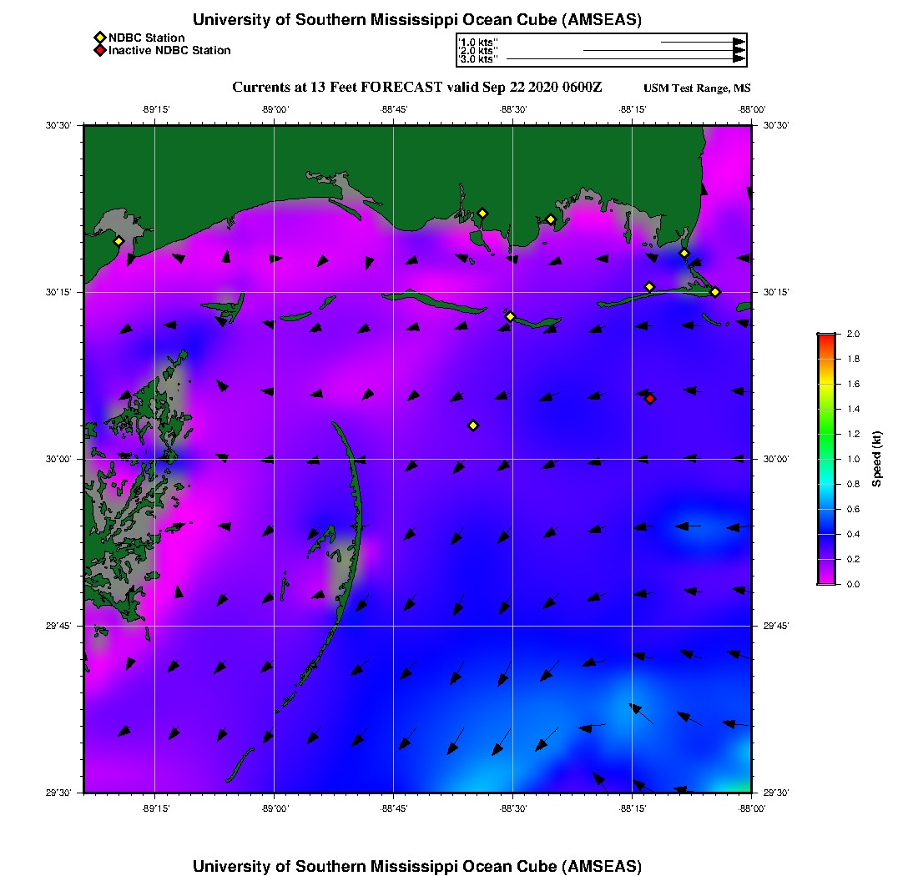
Task: Click the bottom University of Southern Mississippi footer text
Action: pos(416,865)
